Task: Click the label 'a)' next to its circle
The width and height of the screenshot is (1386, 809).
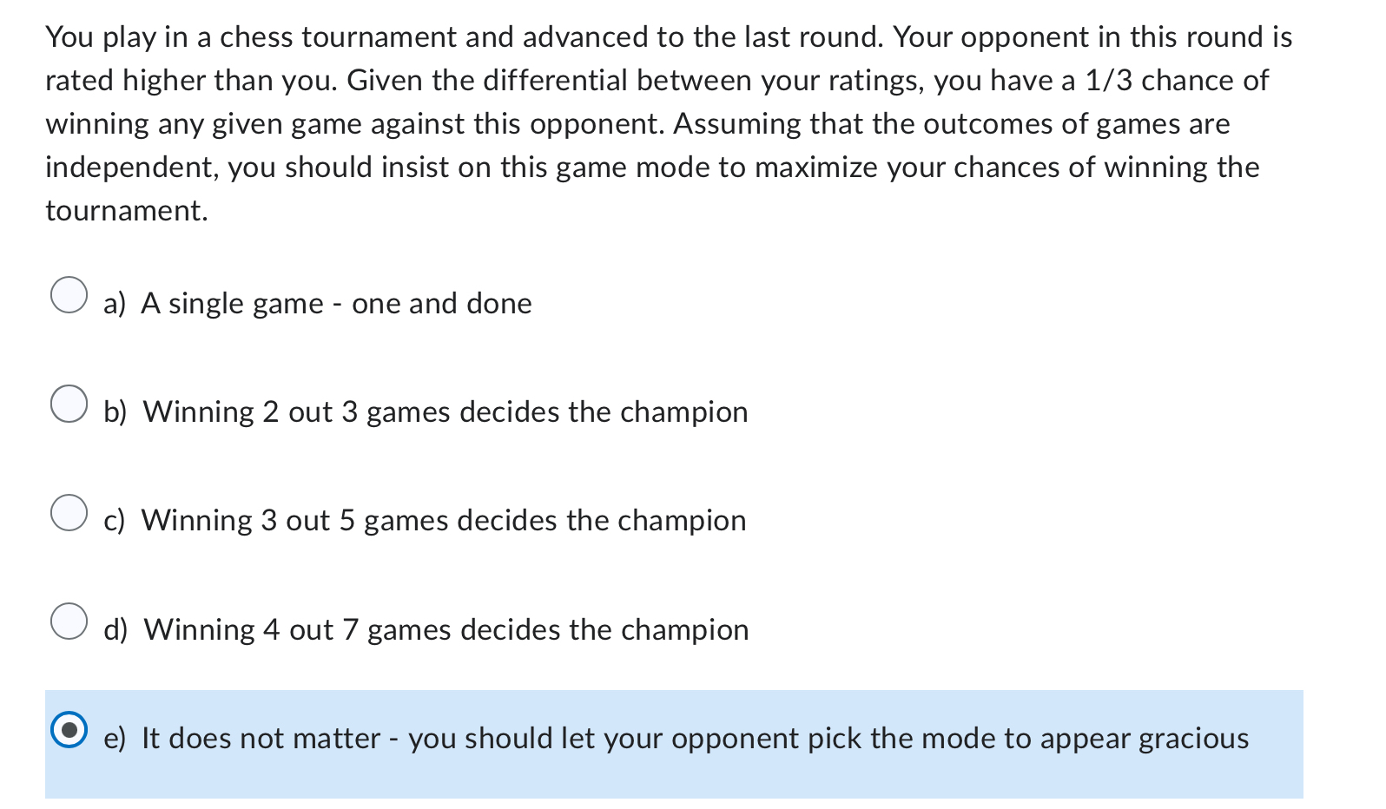Action: (x=114, y=305)
